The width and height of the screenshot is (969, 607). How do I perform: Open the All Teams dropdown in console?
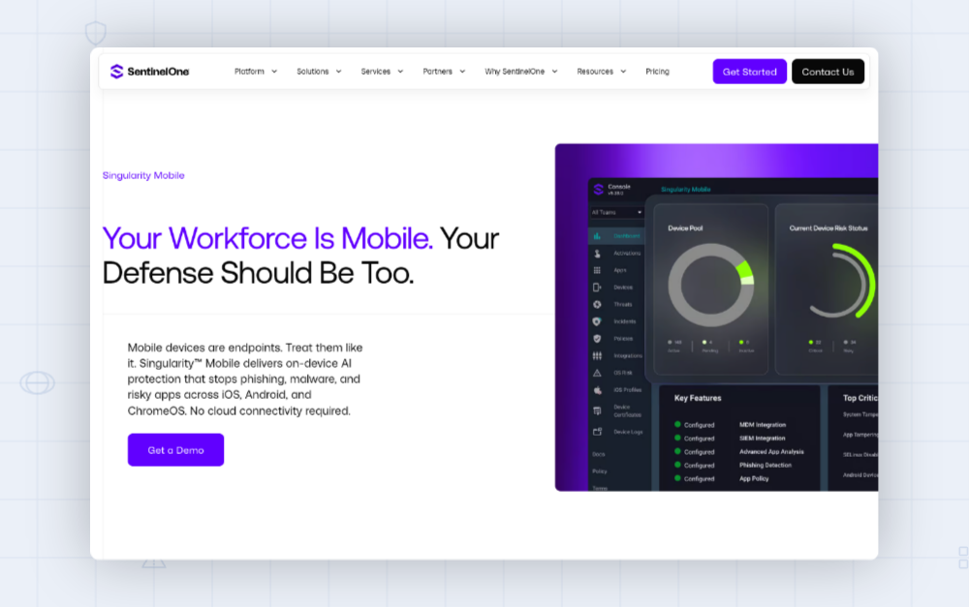coord(616,212)
